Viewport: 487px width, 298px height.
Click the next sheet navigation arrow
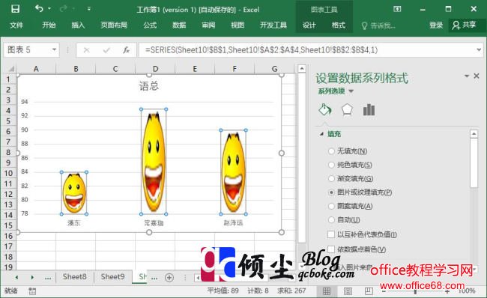(x=32, y=278)
